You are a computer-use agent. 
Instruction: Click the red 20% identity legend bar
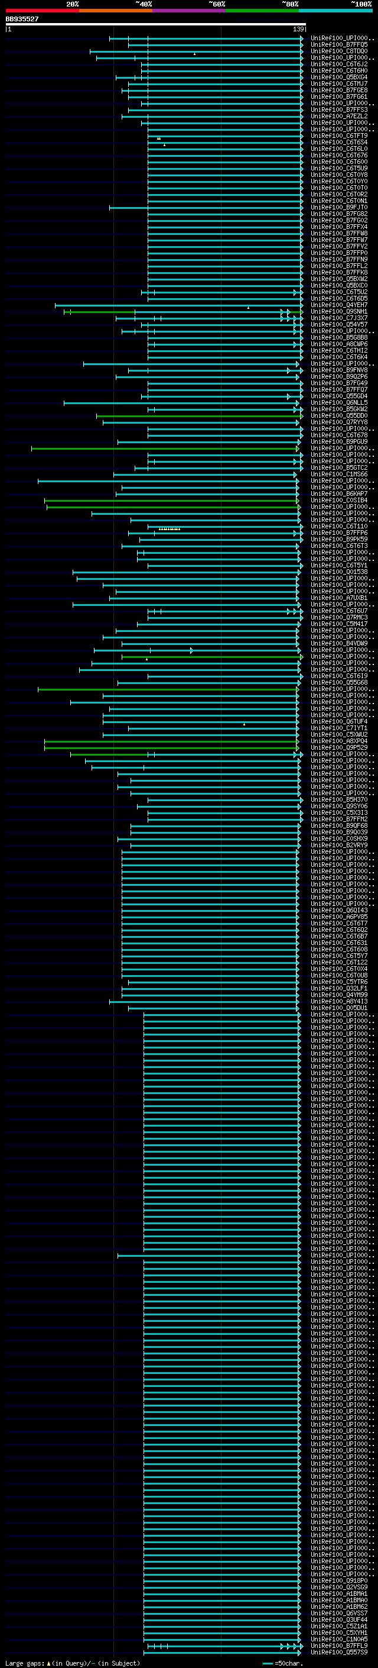point(42,11)
